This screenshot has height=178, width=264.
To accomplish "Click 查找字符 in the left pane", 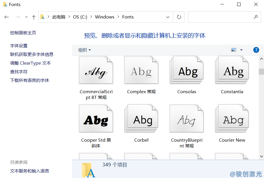I will point(18,72).
